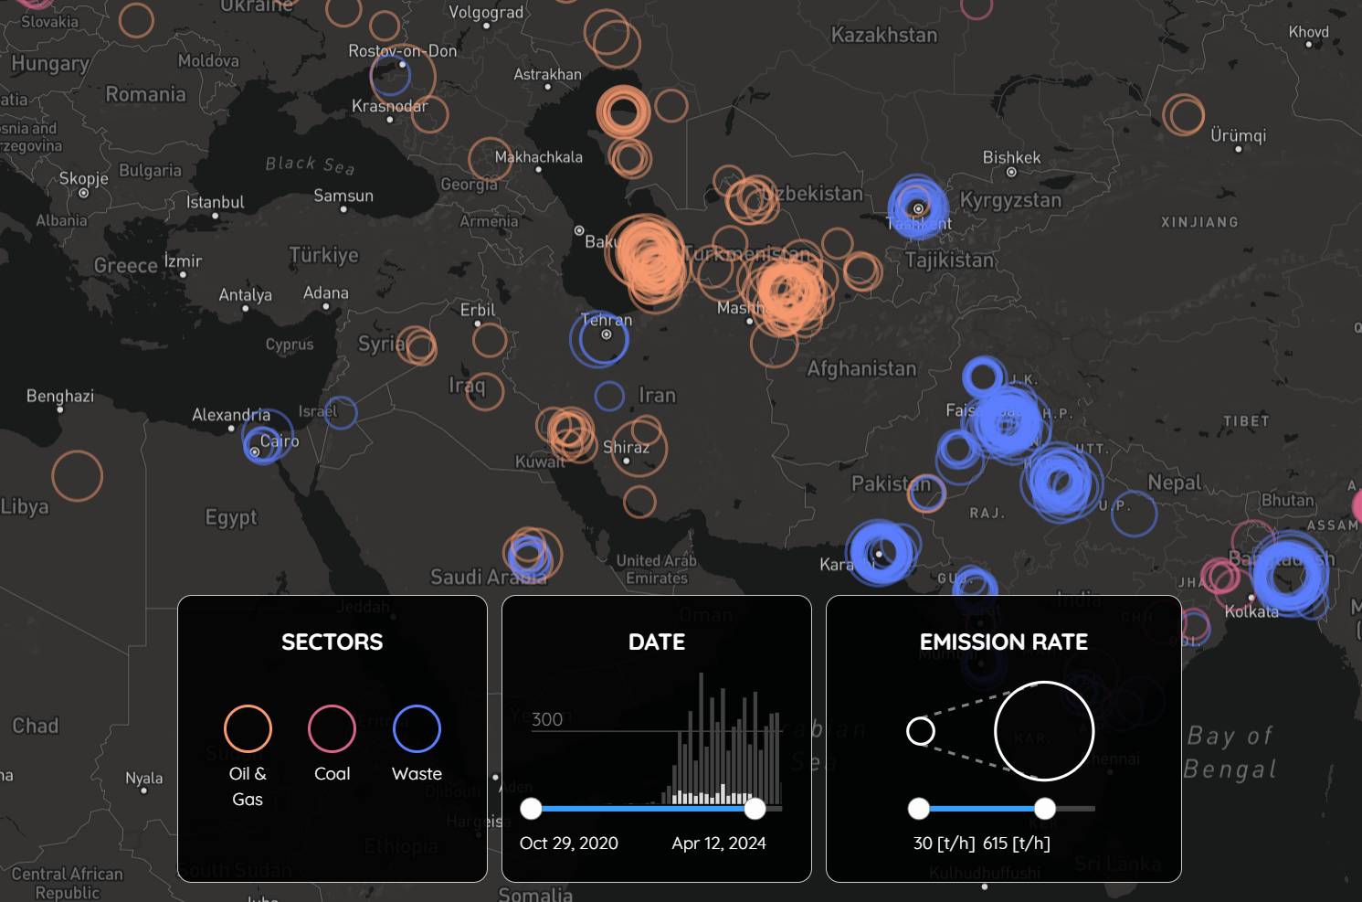Select the blue emission cluster near Kolkata
Viewport: 1362px width, 902px height.
[x=1291, y=574]
